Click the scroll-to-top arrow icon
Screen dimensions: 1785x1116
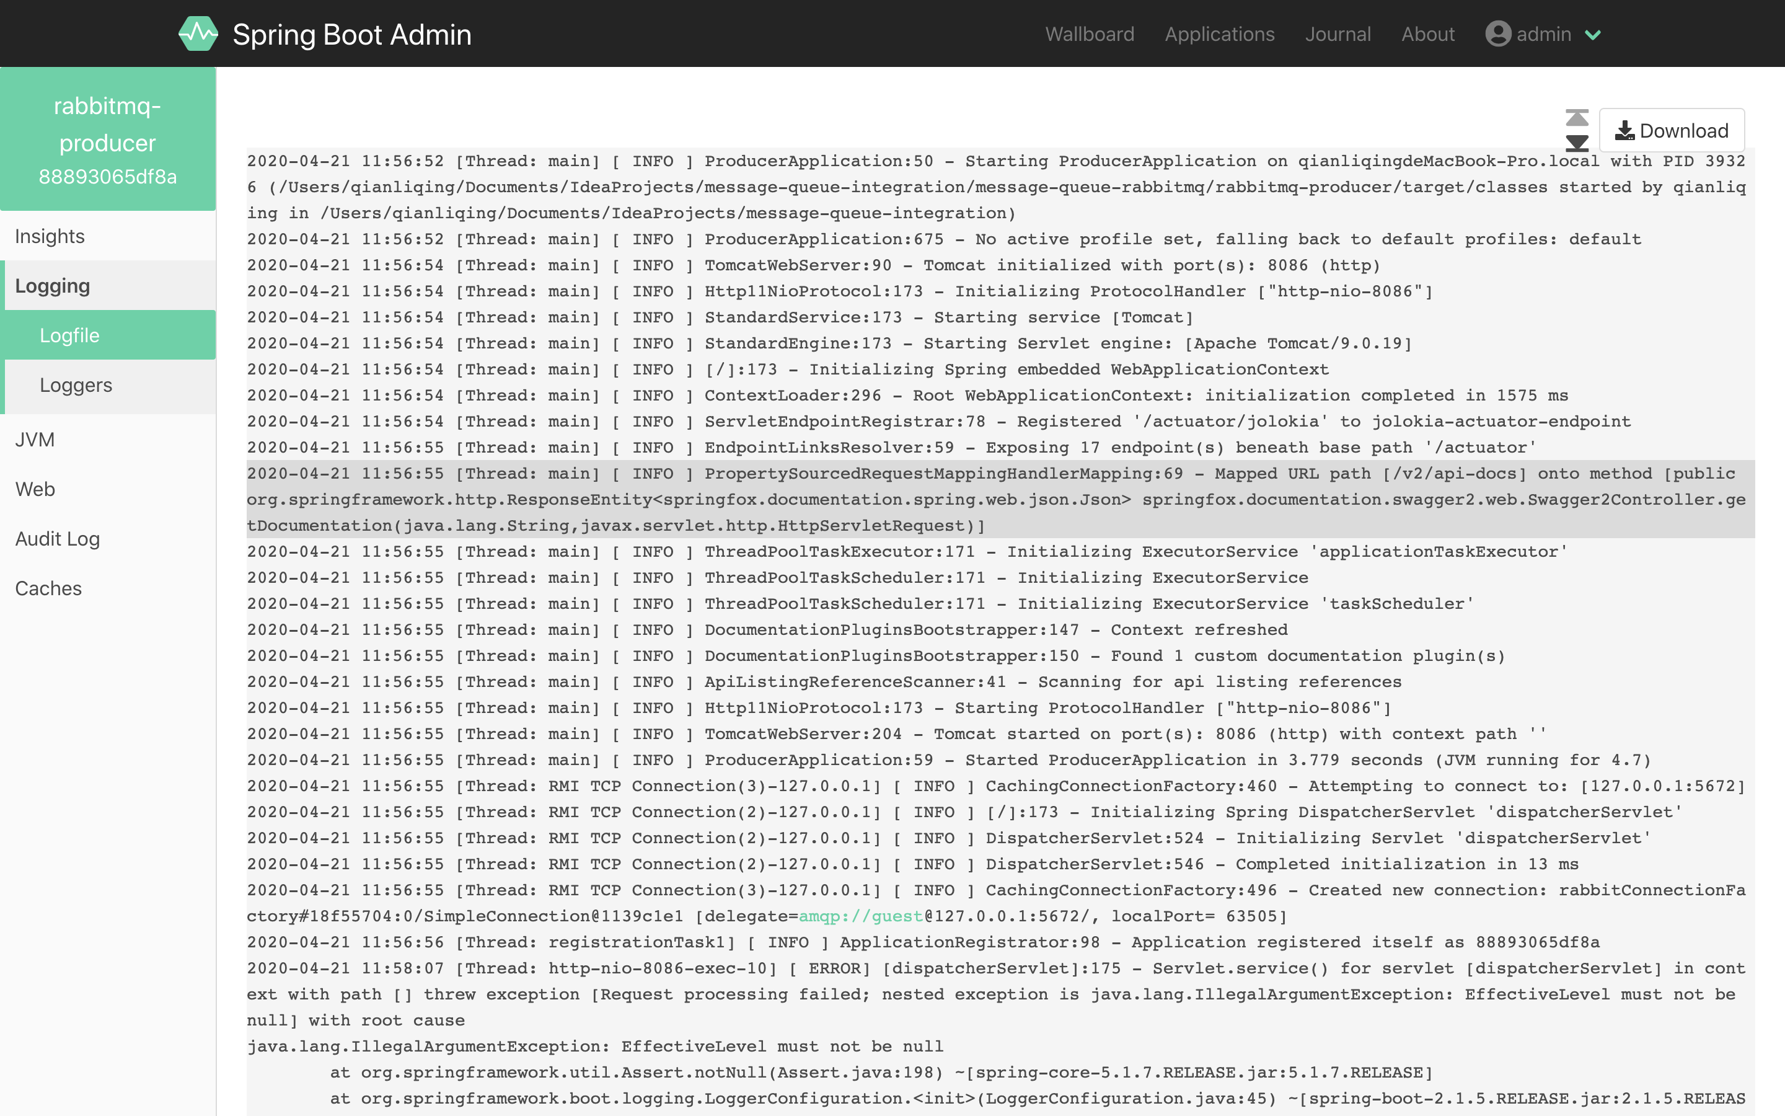(1576, 118)
